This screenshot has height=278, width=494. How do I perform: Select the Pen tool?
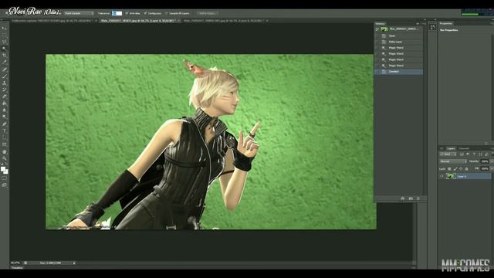(4, 124)
